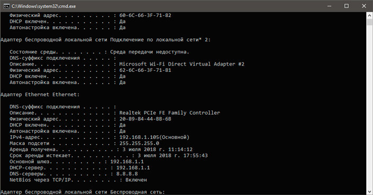Image resolution: width=373 pixels, height=195 pixels.
Task: Minimize the cmd.exe window
Action: click(329, 6)
